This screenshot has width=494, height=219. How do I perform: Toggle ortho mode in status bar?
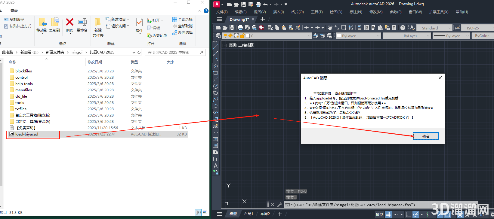coord(408,214)
